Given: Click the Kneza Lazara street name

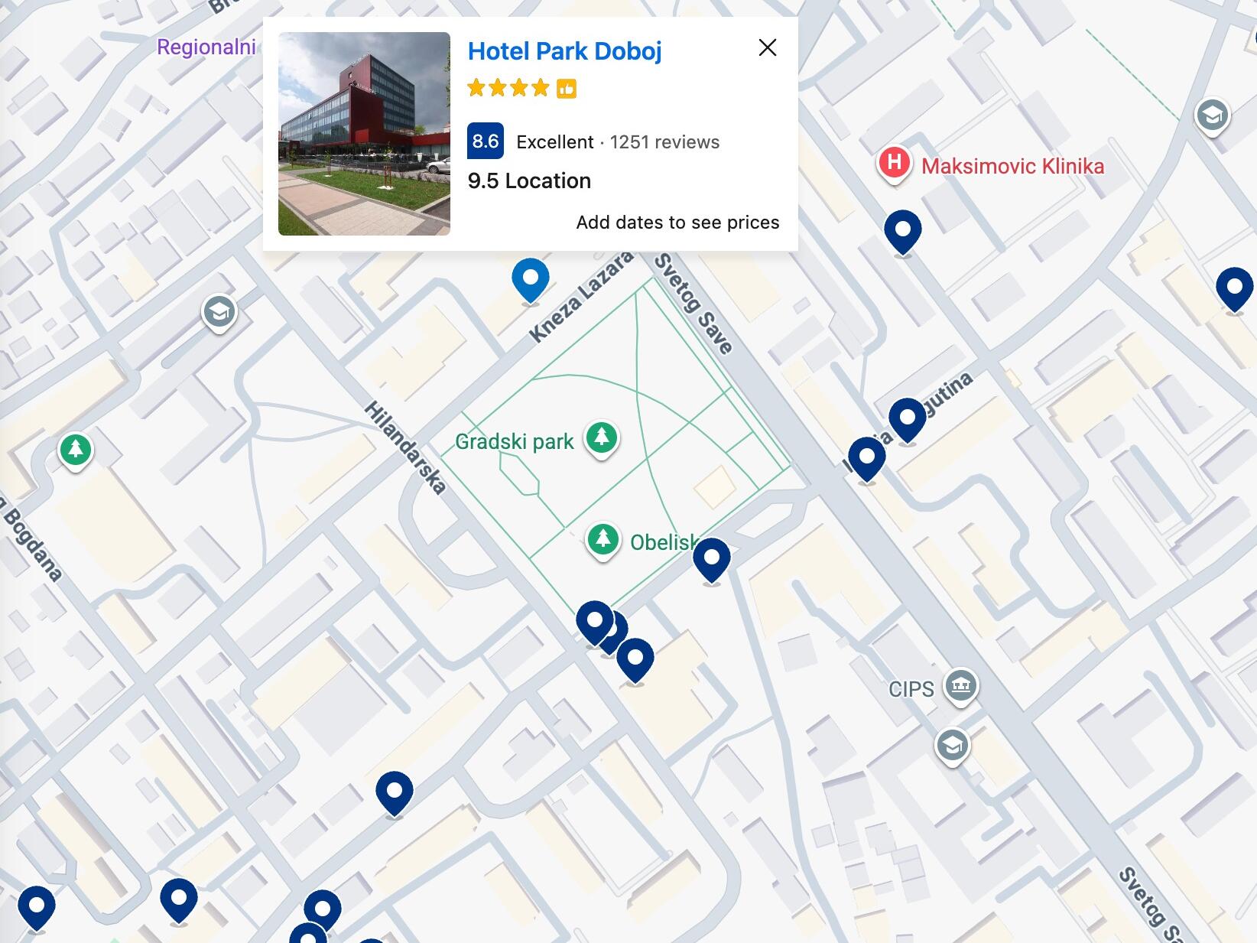Looking at the screenshot, I should click(582, 297).
